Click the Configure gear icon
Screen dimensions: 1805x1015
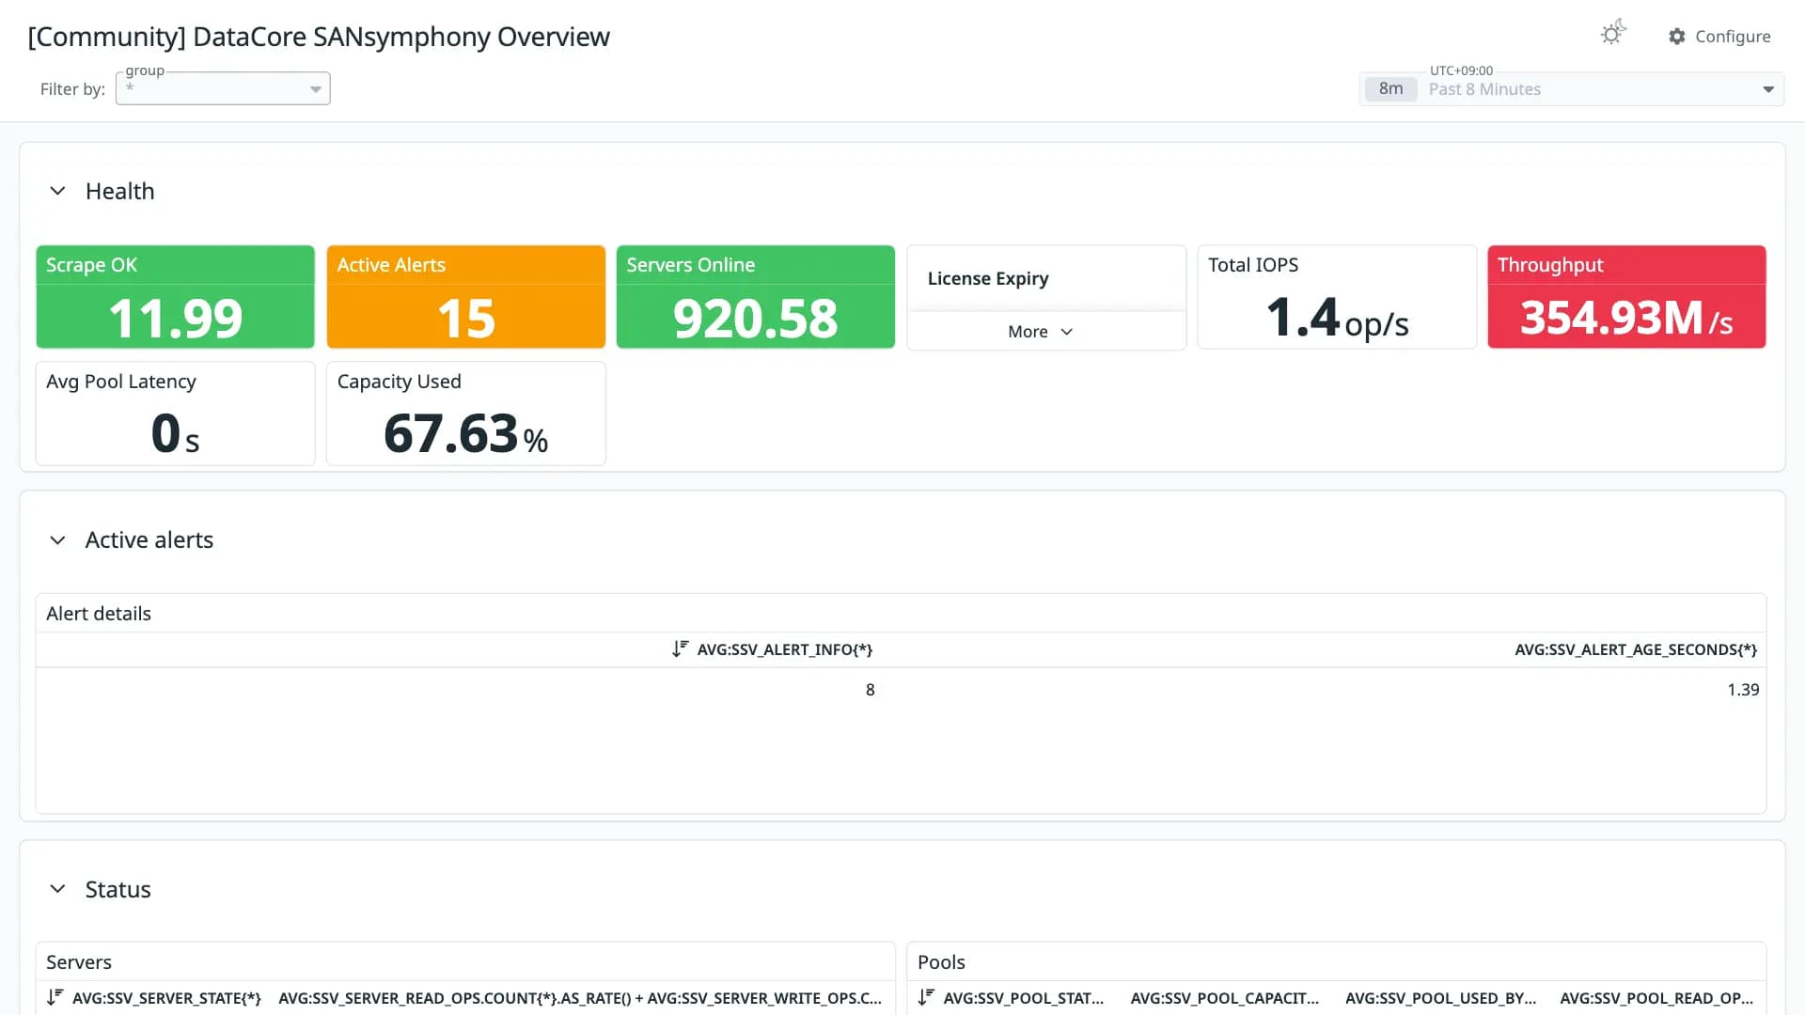click(x=1677, y=37)
